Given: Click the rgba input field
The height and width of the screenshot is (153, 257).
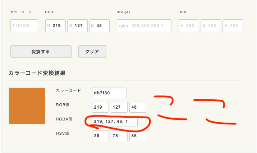Looking at the screenshot, I should tap(144, 26).
